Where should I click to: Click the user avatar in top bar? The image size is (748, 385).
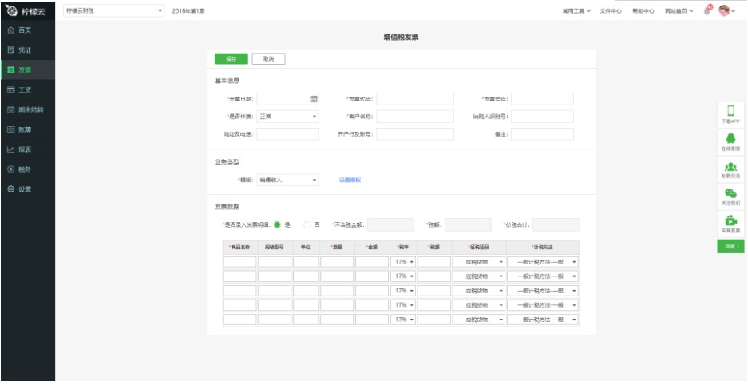coord(724,11)
